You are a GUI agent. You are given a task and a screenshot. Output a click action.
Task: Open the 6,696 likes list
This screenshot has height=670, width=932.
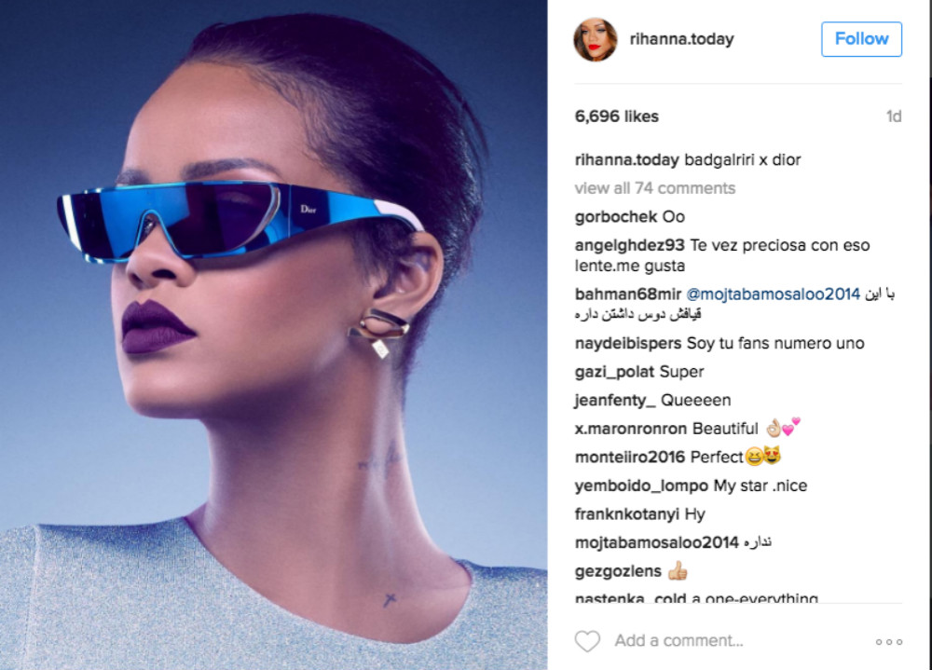coord(616,116)
